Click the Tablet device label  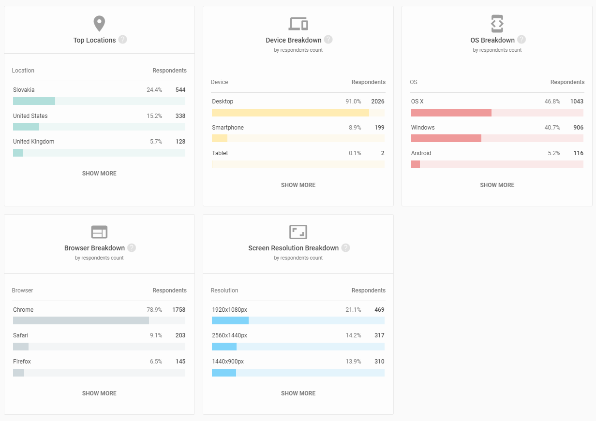220,153
